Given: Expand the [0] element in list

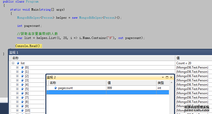Looking at the screenshot, I should click(x=17, y=67).
